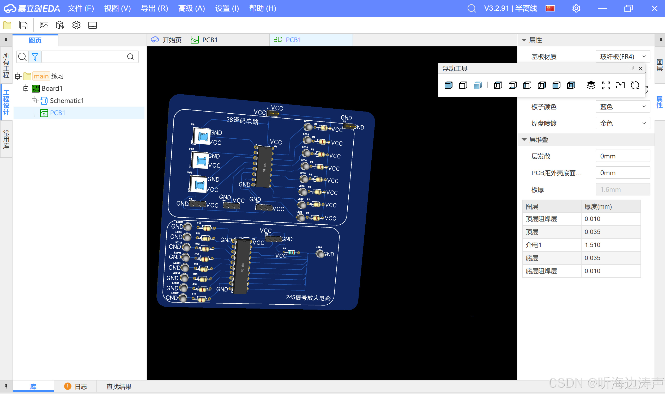The height and width of the screenshot is (394, 665).
Task: Open the 图层 right side tab
Action: [x=660, y=65]
